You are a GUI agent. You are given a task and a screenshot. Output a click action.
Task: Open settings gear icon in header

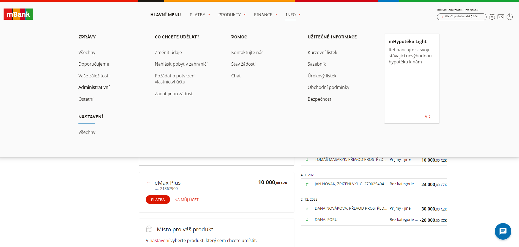pos(492,17)
